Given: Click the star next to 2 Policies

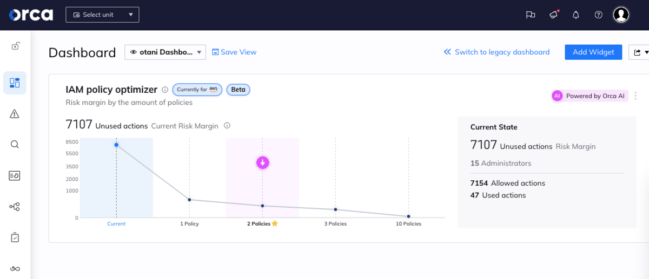Looking at the screenshot, I should click(x=275, y=223).
